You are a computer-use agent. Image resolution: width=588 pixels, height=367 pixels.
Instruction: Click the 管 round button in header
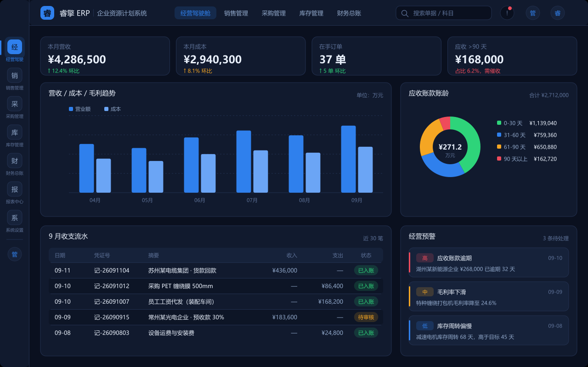point(533,13)
